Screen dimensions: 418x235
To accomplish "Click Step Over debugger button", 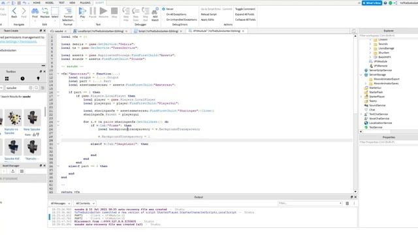I will click(x=136, y=14).
